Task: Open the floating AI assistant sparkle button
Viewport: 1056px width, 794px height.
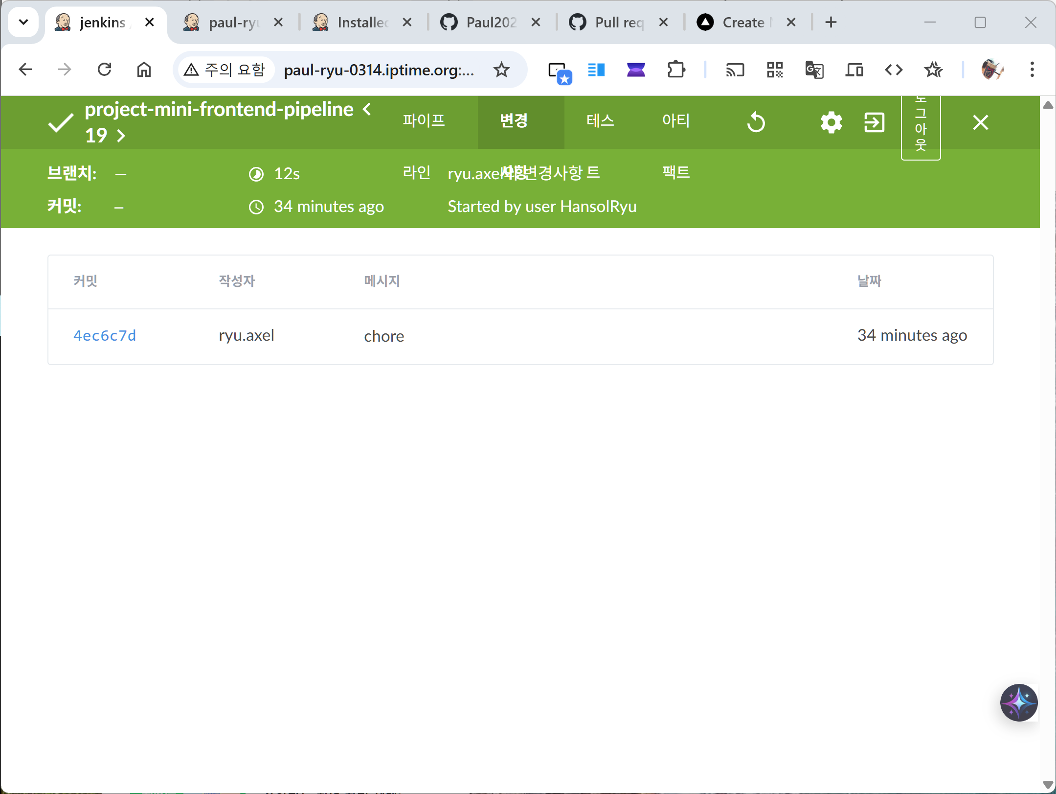Action: 1019,702
